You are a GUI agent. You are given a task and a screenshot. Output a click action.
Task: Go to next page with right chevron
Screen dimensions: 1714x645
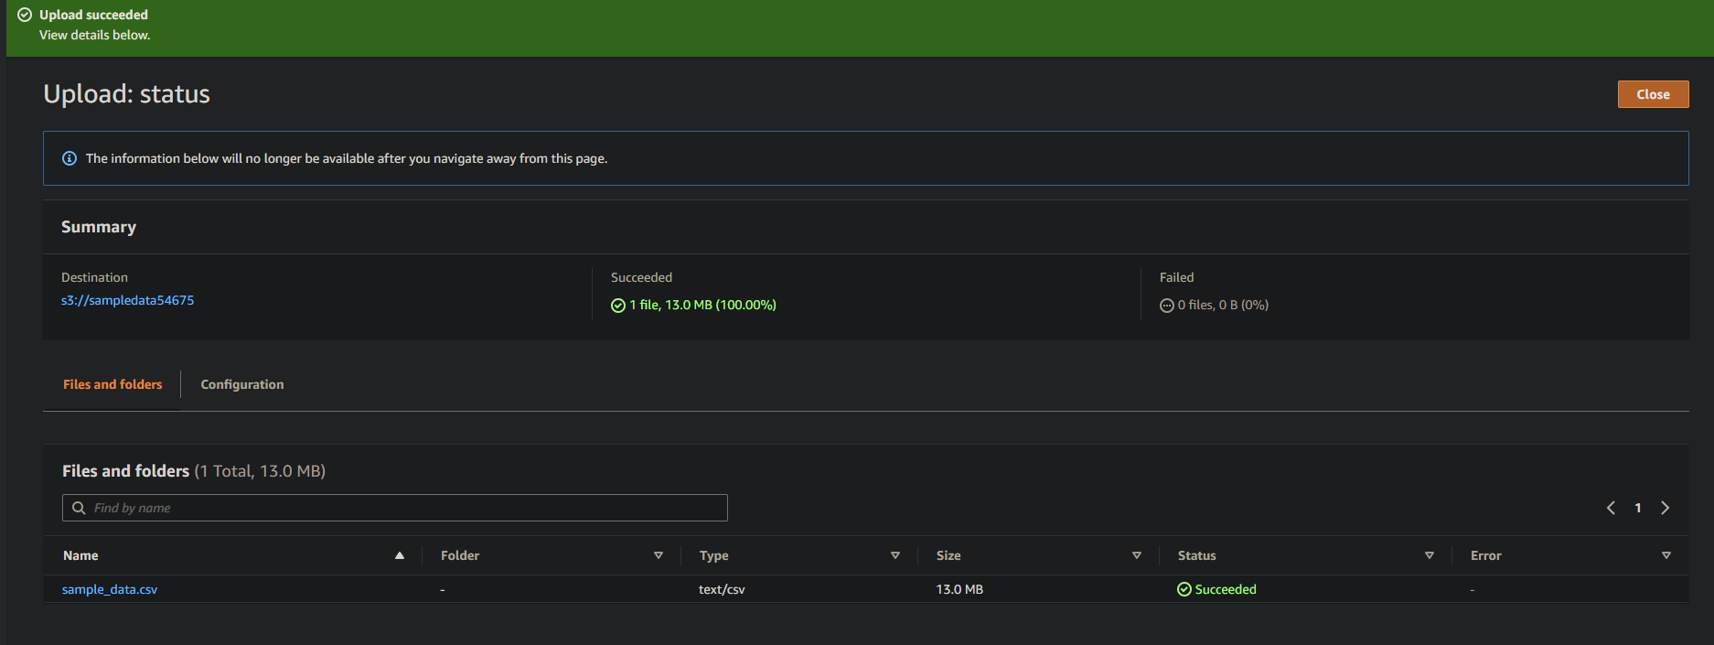tap(1666, 508)
